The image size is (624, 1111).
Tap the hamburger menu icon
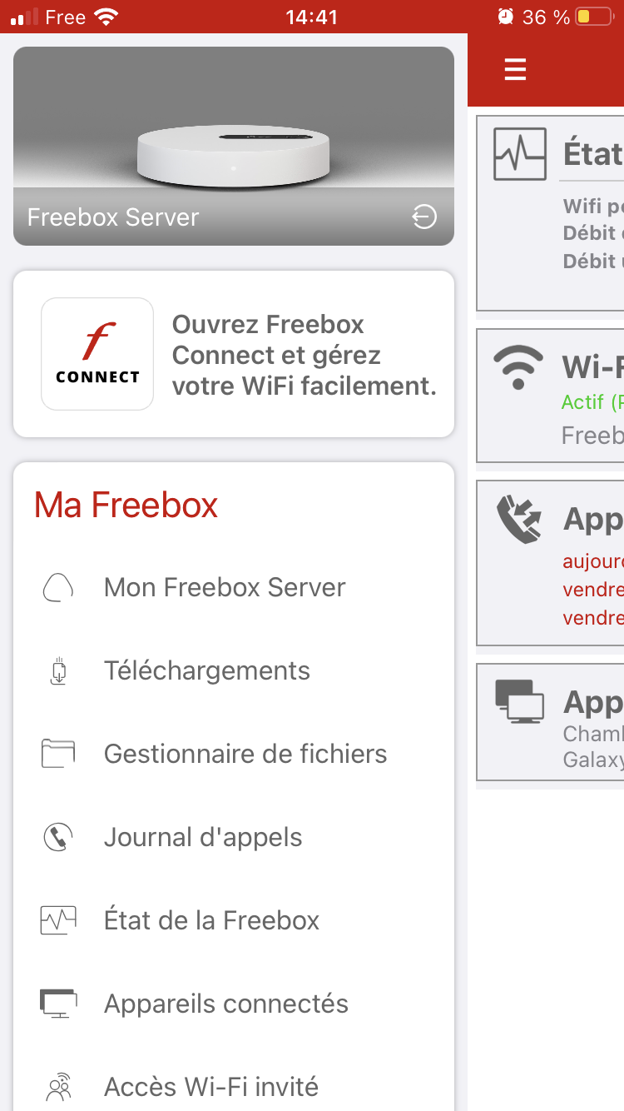(515, 69)
